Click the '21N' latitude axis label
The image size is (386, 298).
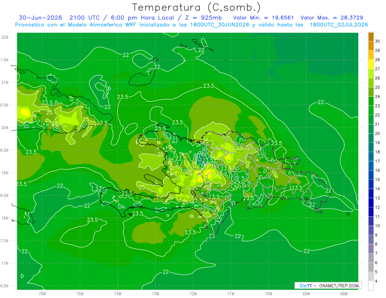point(5,82)
